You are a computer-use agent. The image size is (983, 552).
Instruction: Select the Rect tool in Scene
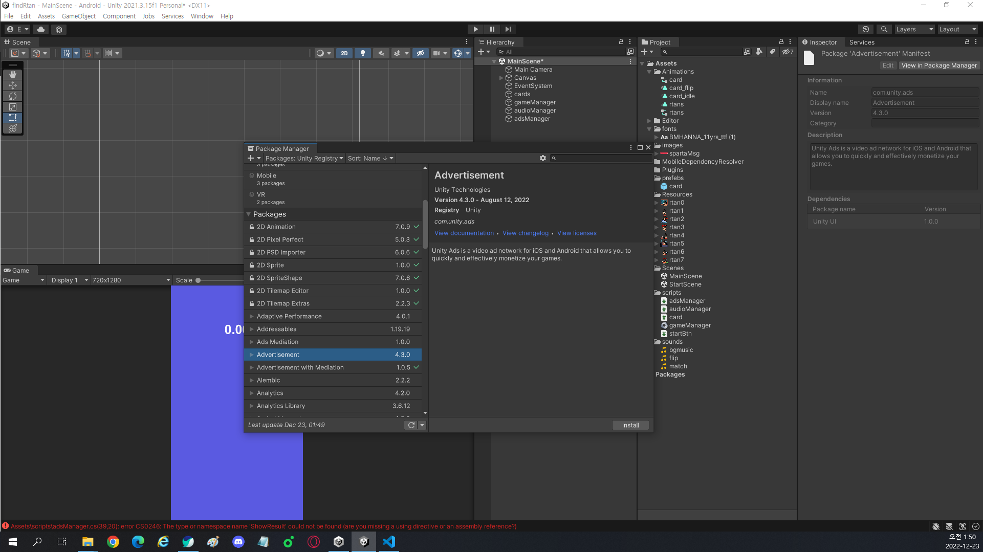(13, 118)
